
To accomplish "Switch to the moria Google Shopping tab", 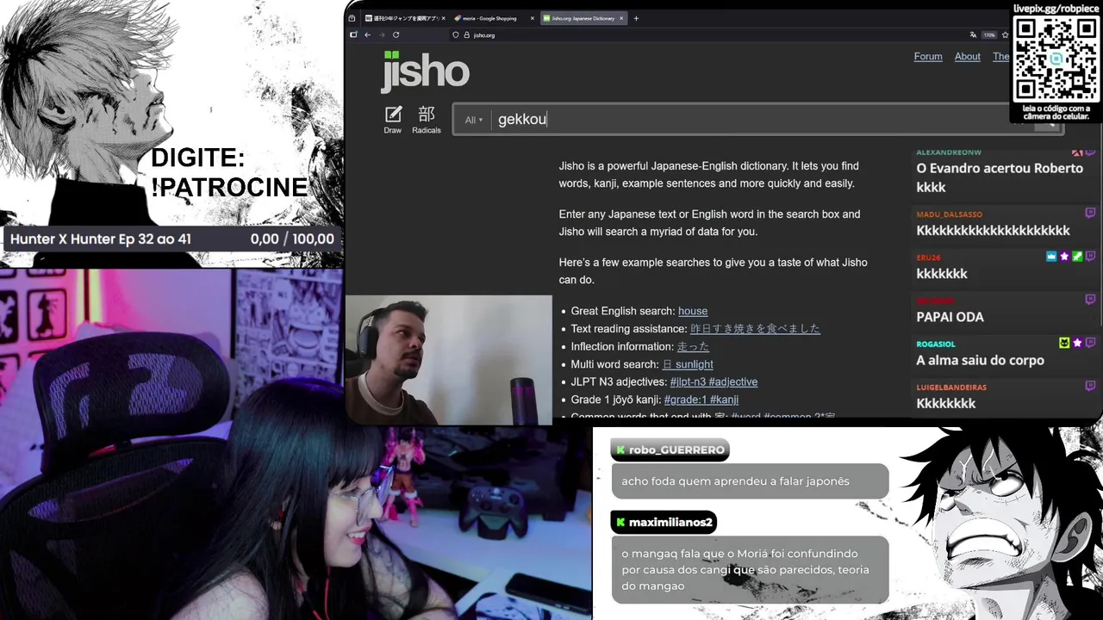I will click(494, 18).
